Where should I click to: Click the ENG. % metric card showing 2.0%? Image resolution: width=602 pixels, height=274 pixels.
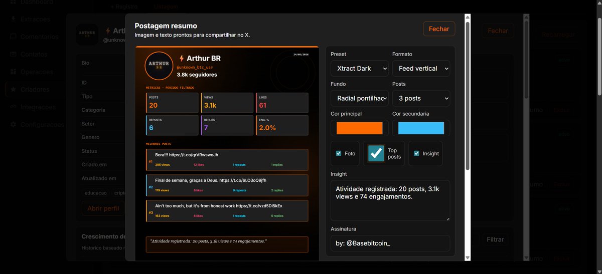coord(282,125)
